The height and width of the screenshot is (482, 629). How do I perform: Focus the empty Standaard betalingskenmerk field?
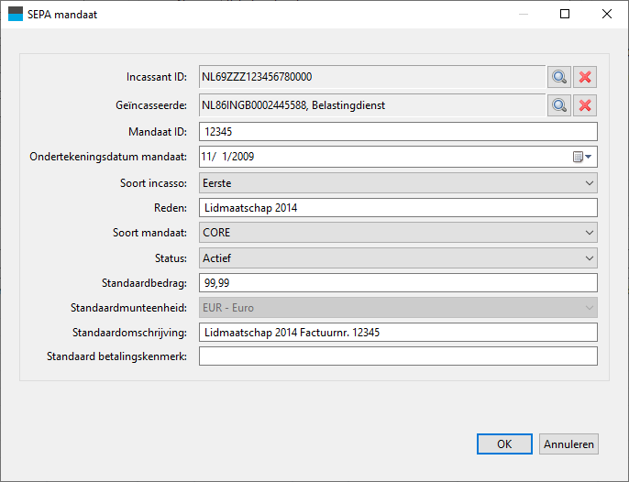click(398, 356)
